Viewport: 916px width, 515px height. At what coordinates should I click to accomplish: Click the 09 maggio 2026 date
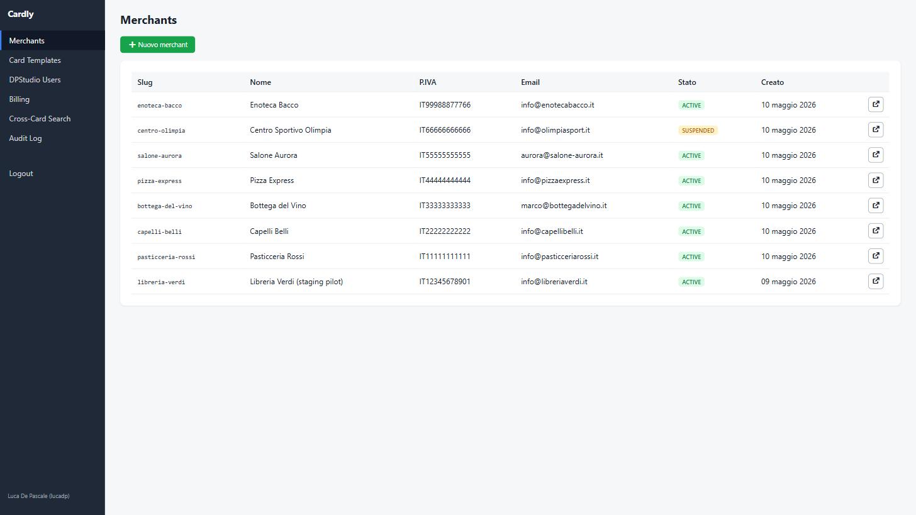[x=788, y=282]
